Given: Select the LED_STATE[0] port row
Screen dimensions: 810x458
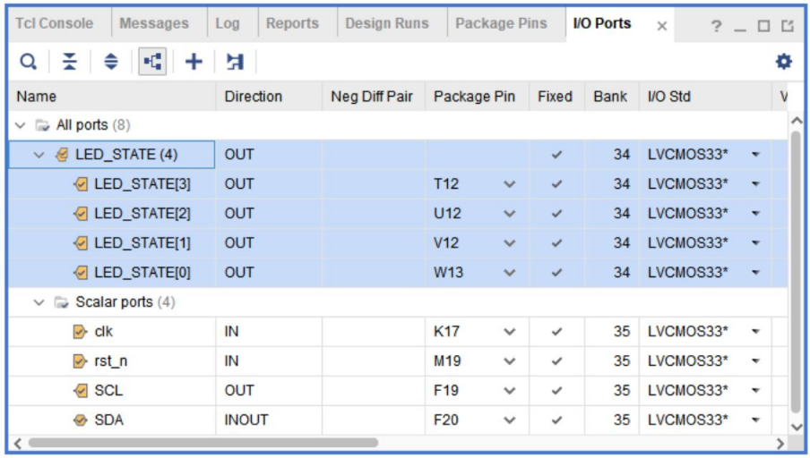Looking at the screenshot, I should click(x=142, y=273).
